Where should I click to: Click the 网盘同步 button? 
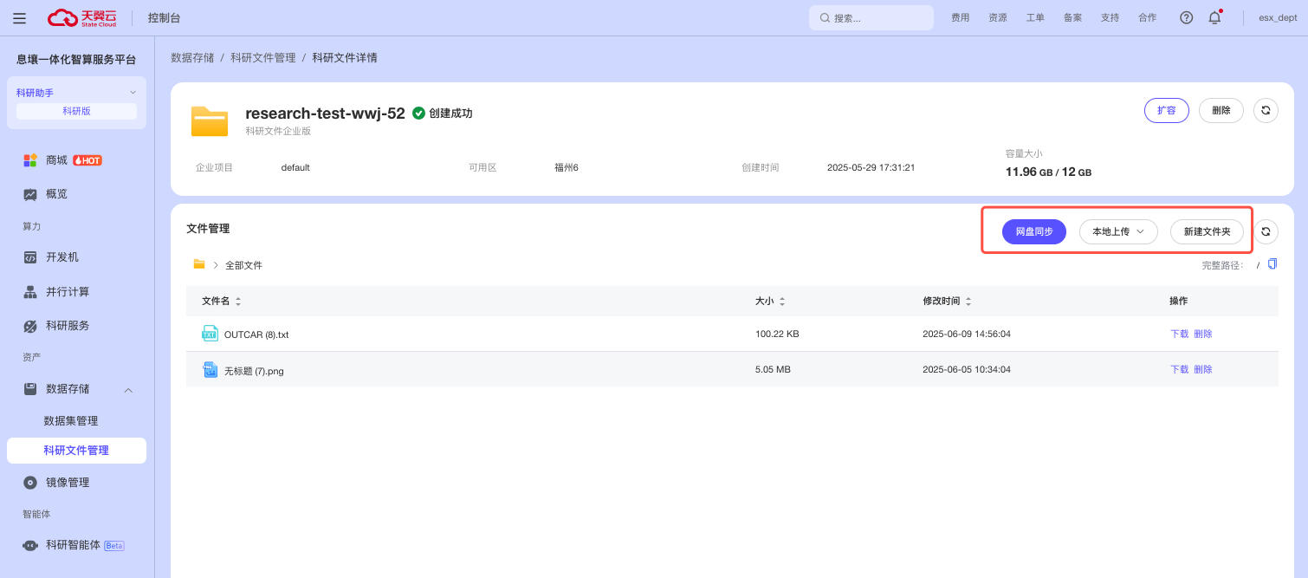(x=1034, y=231)
